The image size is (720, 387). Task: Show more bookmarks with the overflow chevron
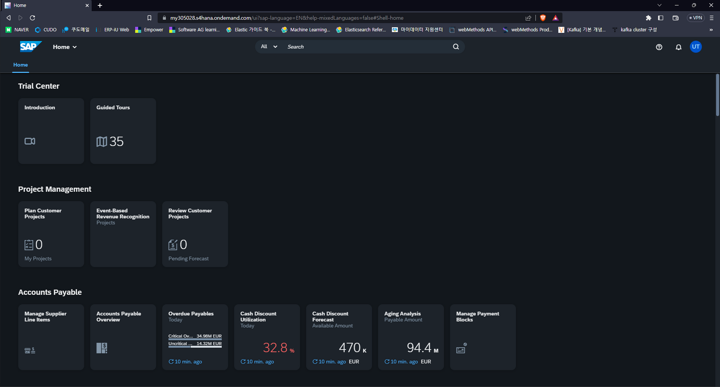[x=711, y=30]
